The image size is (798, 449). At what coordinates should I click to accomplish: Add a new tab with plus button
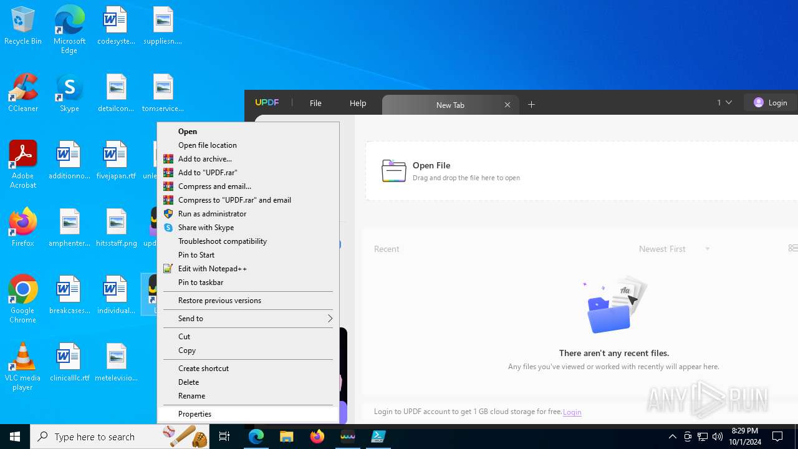532,105
